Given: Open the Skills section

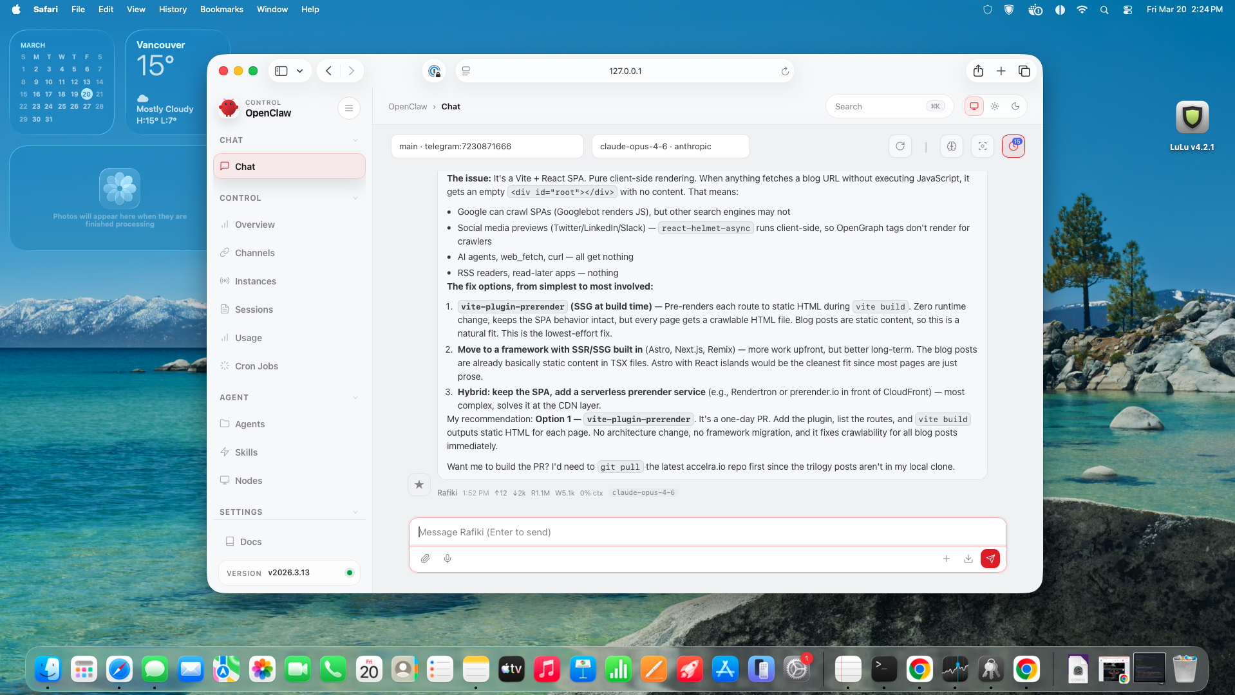Looking at the screenshot, I should [x=246, y=452].
